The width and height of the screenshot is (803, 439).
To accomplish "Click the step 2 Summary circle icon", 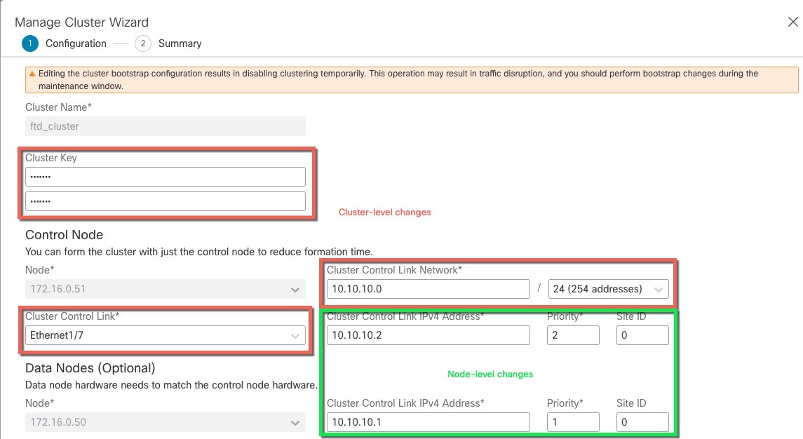I will (143, 43).
